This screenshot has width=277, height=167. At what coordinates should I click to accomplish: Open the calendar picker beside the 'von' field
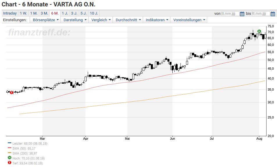(x=242, y=14)
